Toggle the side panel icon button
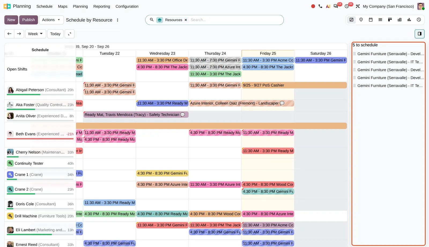This screenshot has height=247, width=429. click(x=420, y=34)
